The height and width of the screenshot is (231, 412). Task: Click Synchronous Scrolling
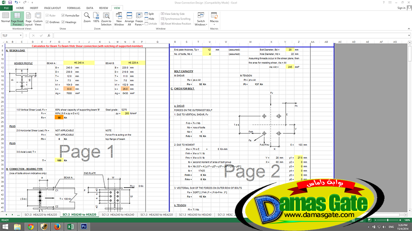175,19
